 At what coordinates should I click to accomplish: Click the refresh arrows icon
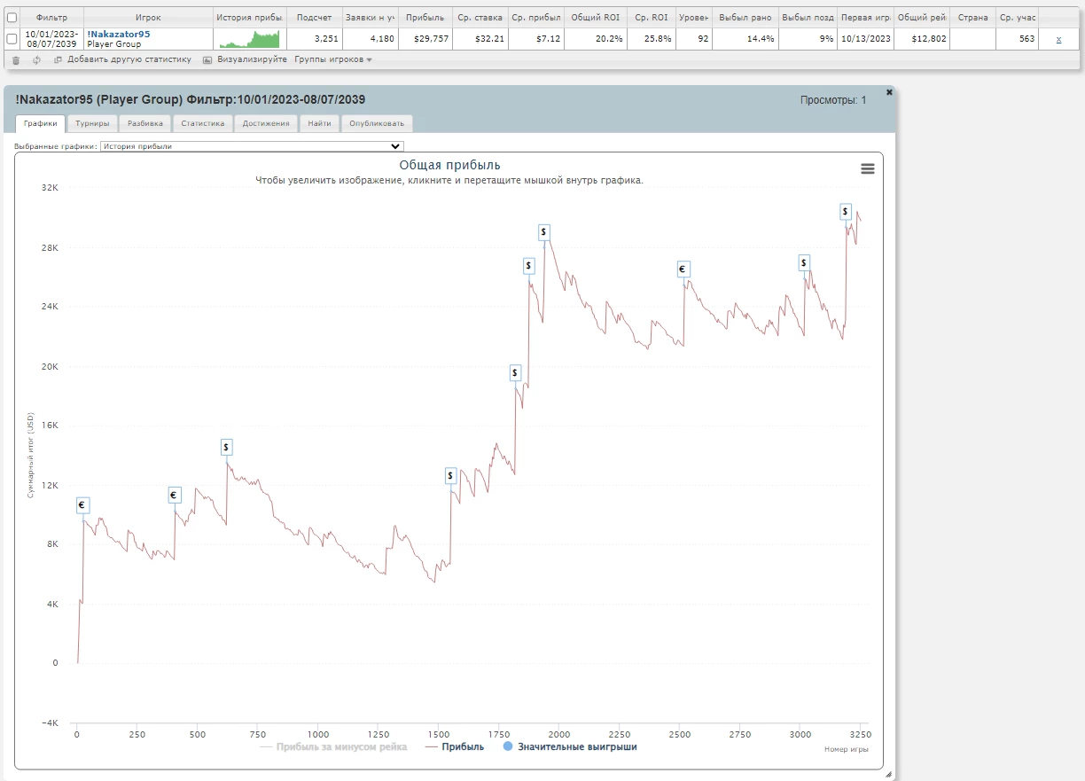[x=36, y=60]
